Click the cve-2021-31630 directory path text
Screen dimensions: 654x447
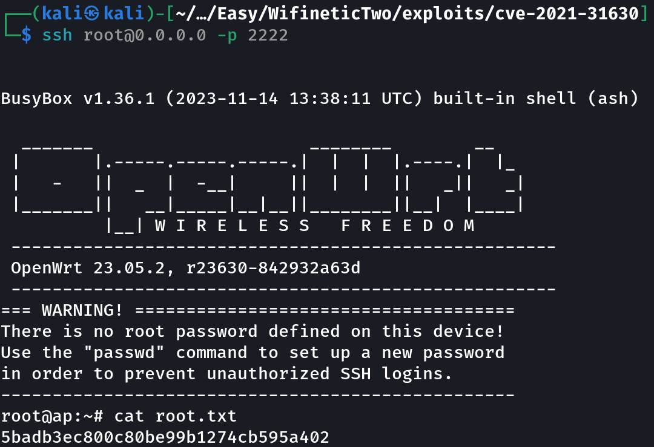(x=567, y=14)
